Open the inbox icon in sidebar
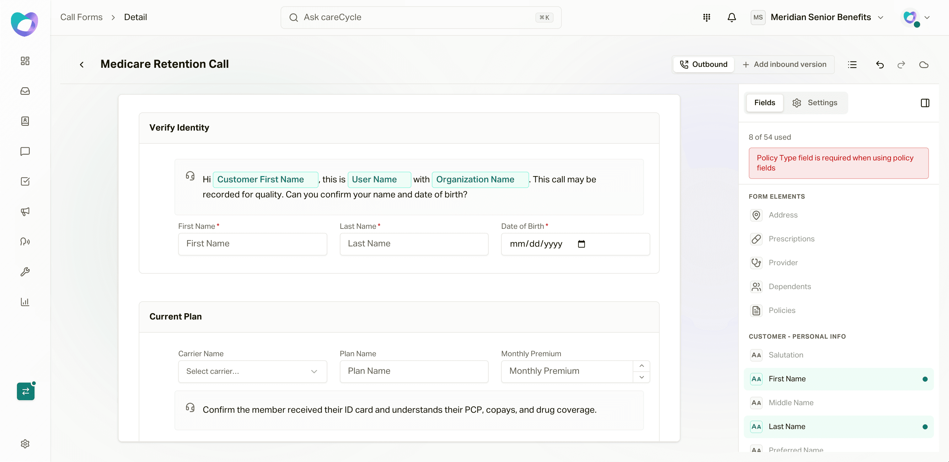949x462 pixels. point(25,91)
